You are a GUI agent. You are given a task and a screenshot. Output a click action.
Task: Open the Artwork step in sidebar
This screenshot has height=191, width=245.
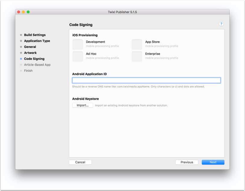click(x=30, y=53)
